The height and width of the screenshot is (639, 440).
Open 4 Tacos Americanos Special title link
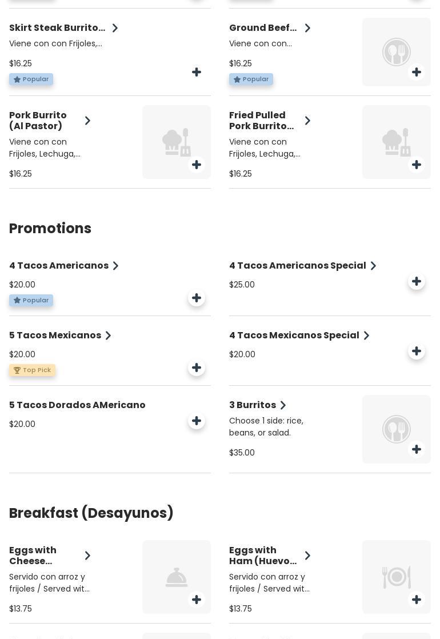click(297, 266)
